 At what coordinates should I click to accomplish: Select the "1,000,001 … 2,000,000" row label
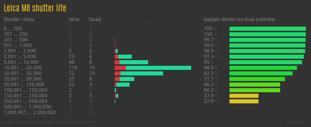click(x=30, y=113)
